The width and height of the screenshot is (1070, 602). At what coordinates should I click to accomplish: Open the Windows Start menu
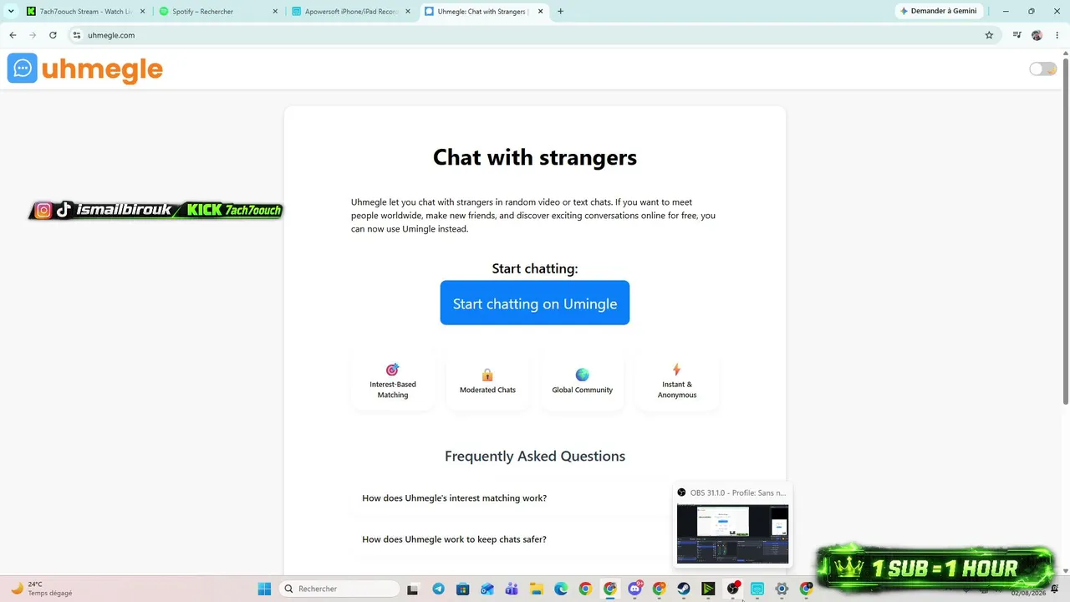coord(264,589)
